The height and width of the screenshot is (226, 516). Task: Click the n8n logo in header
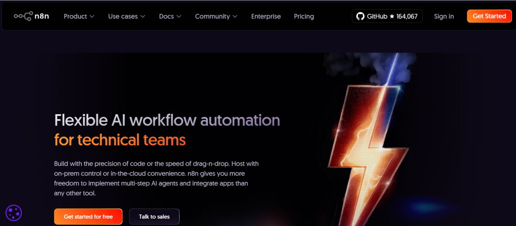[32, 16]
